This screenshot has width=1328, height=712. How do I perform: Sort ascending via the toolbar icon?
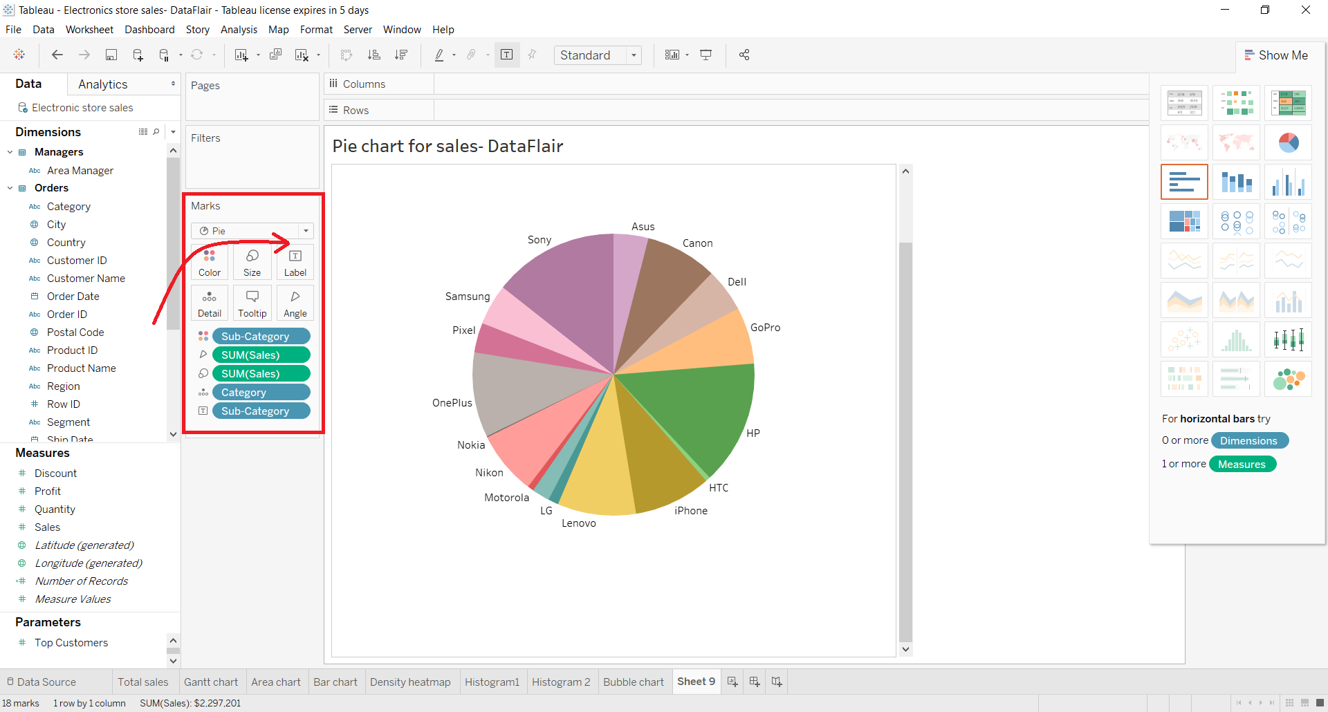click(373, 55)
